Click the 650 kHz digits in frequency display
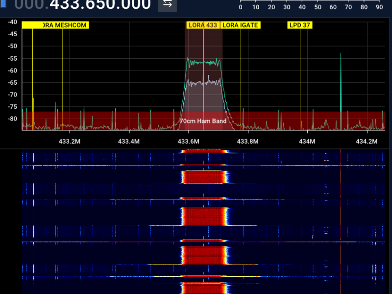 click(100, 4)
